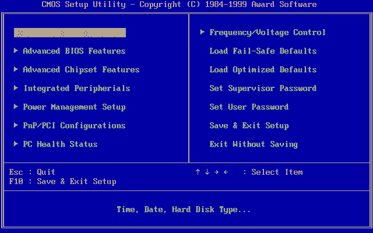Click the arrow keys symbols in the help bar
Image resolution: width=373 pixels, height=233 pixels.
pos(212,172)
